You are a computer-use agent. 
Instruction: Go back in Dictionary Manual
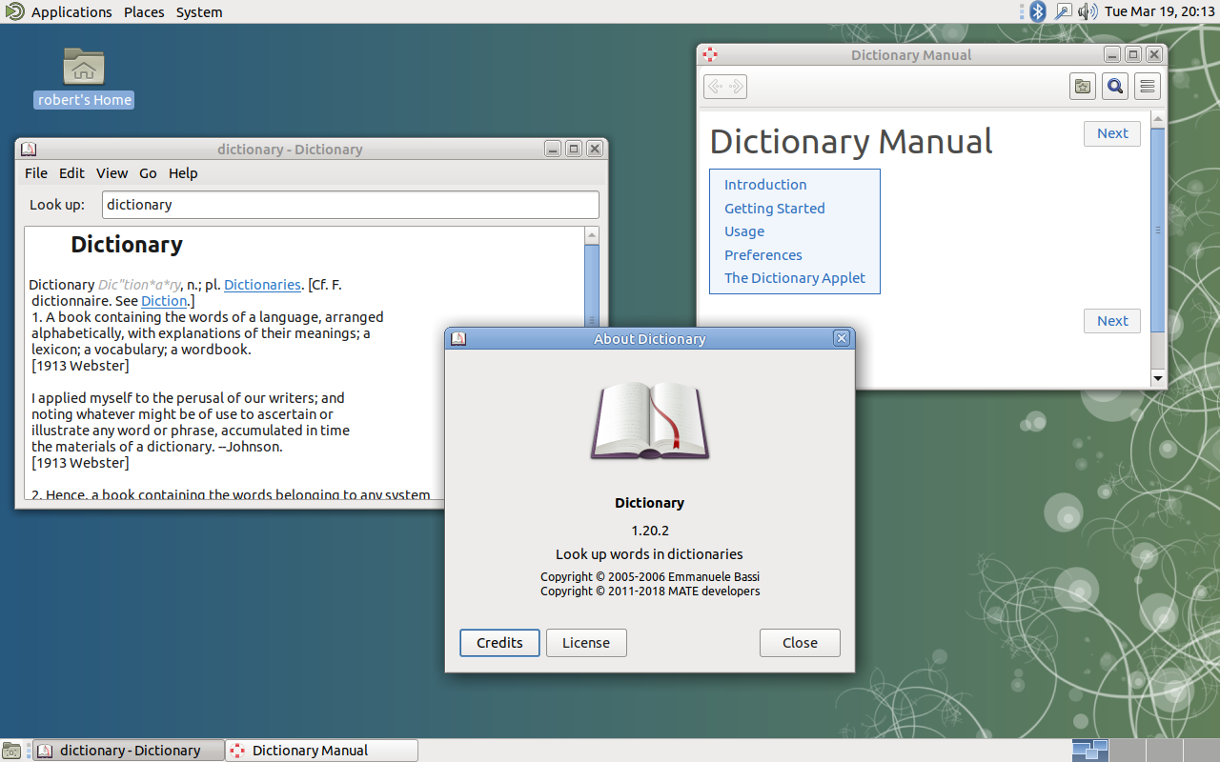(x=715, y=87)
